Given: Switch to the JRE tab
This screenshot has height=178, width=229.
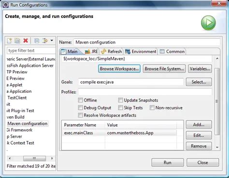Looking at the screenshot, I should [x=91, y=52].
